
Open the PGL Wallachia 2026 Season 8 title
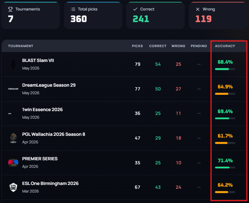[x=54, y=134]
